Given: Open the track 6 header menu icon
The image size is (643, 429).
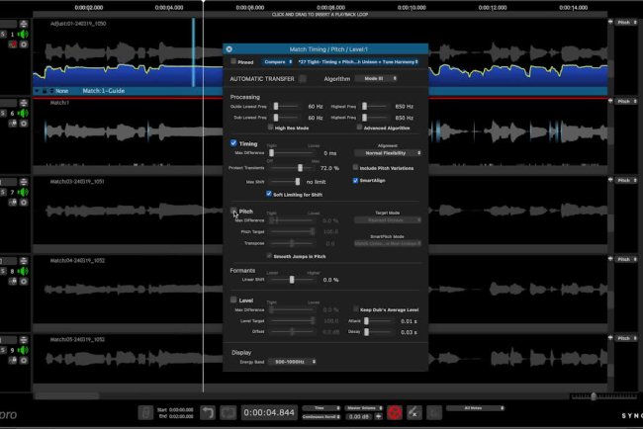Looking at the screenshot, I should click(24, 103).
